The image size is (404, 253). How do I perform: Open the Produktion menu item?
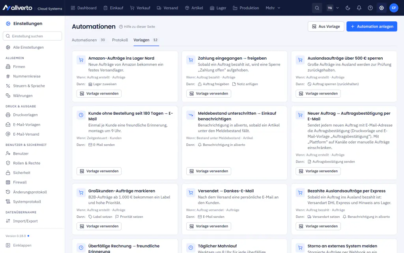click(246, 8)
